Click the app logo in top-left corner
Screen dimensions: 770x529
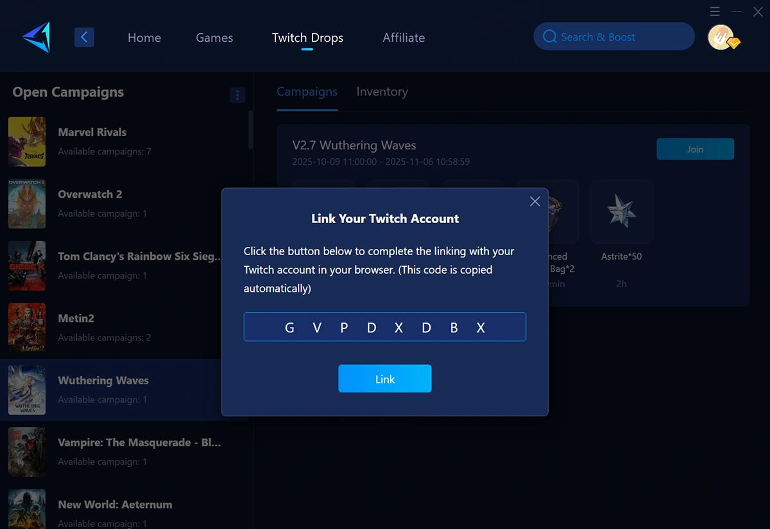(37, 37)
